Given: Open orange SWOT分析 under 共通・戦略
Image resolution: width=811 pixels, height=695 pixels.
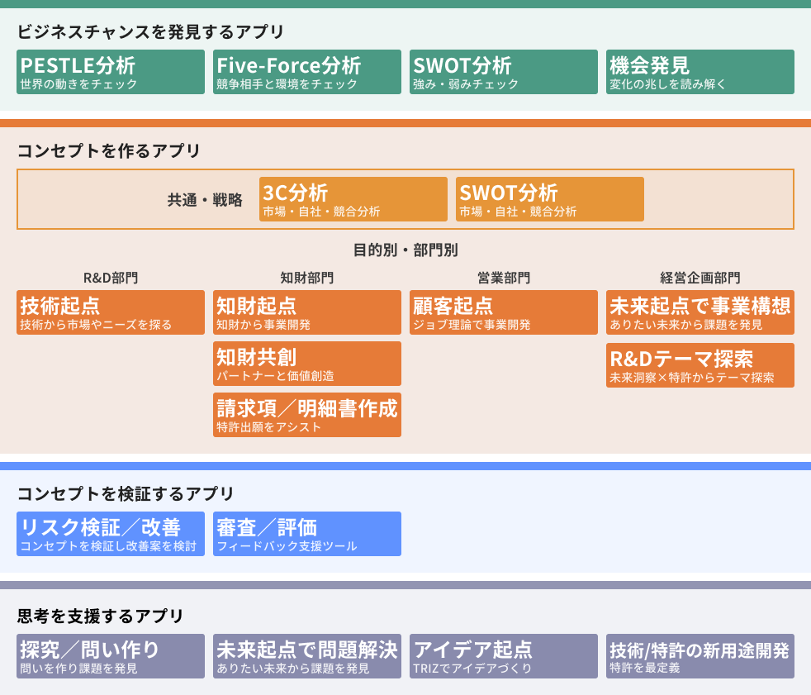Looking at the screenshot, I should 550,199.
